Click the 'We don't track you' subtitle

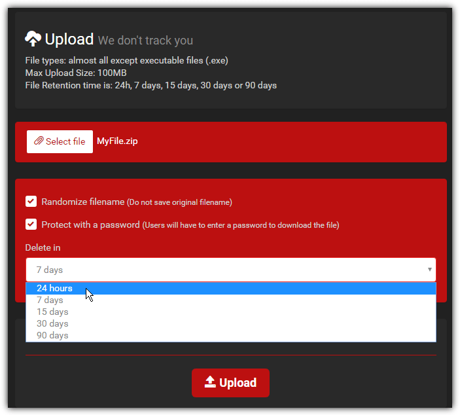pos(145,41)
